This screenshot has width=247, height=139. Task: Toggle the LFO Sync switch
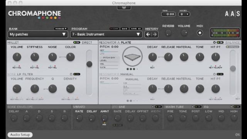(118, 125)
